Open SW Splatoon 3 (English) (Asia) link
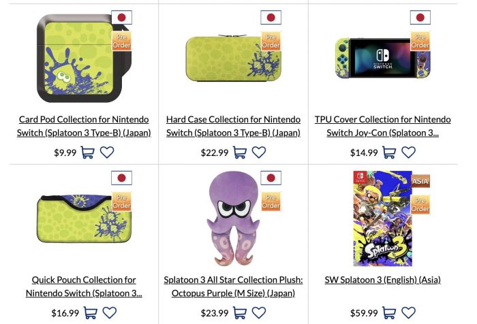The height and width of the screenshot is (324, 477). 383,280
